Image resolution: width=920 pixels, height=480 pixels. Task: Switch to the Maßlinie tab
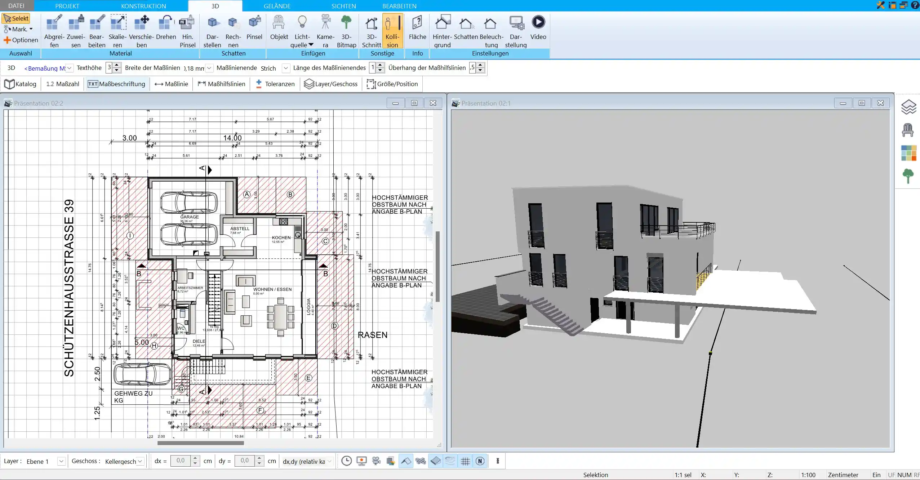tap(171, 84)
